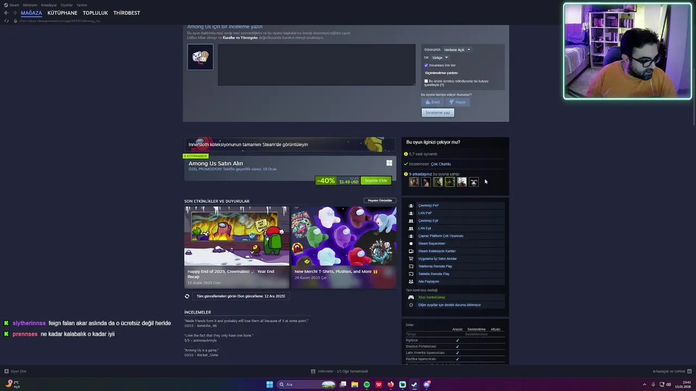Click the Telefonda Remote Play cast icon

[411, 267]
